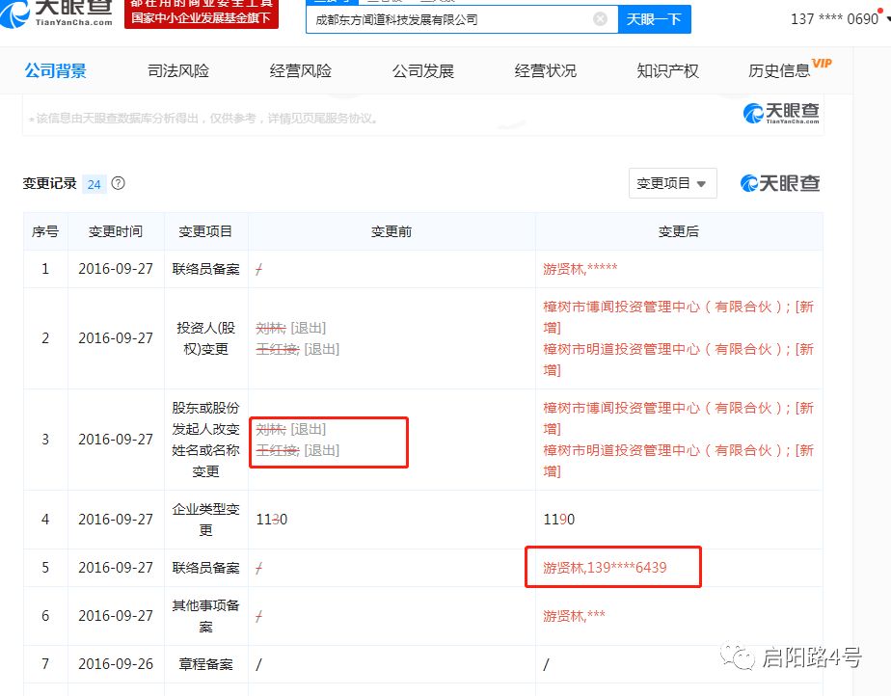Switch to the 经营风险 tab
The height and width of the screenshot is (696, 891).
[x=301, y=71]
